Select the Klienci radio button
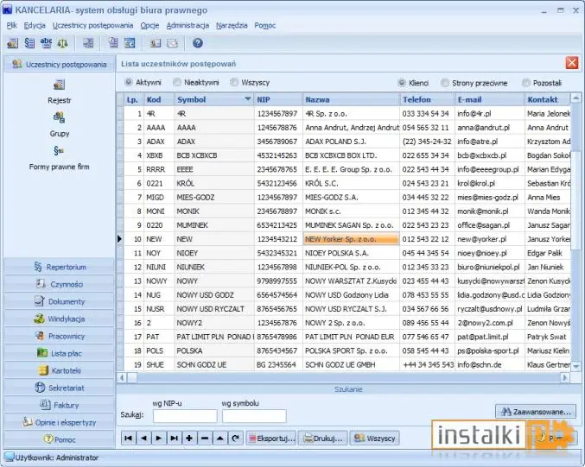 tap(402, 83)
